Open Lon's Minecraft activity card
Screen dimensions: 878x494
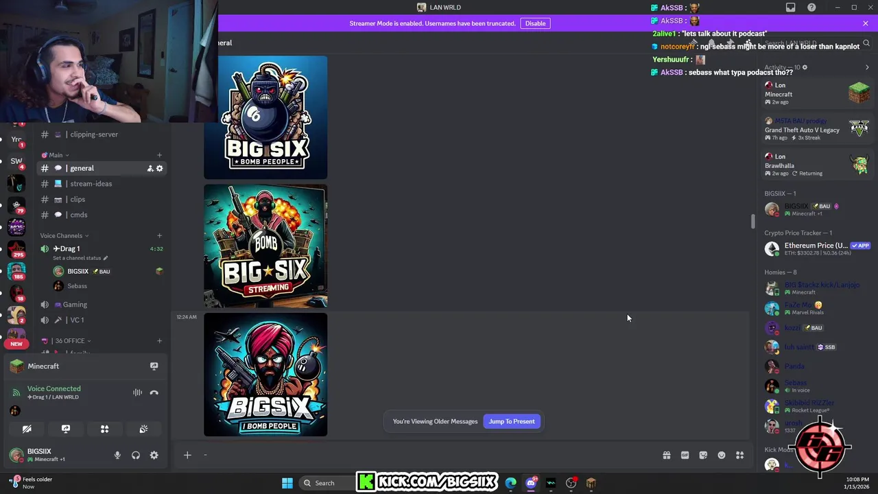pyautogui.click(x=818, y=93)
